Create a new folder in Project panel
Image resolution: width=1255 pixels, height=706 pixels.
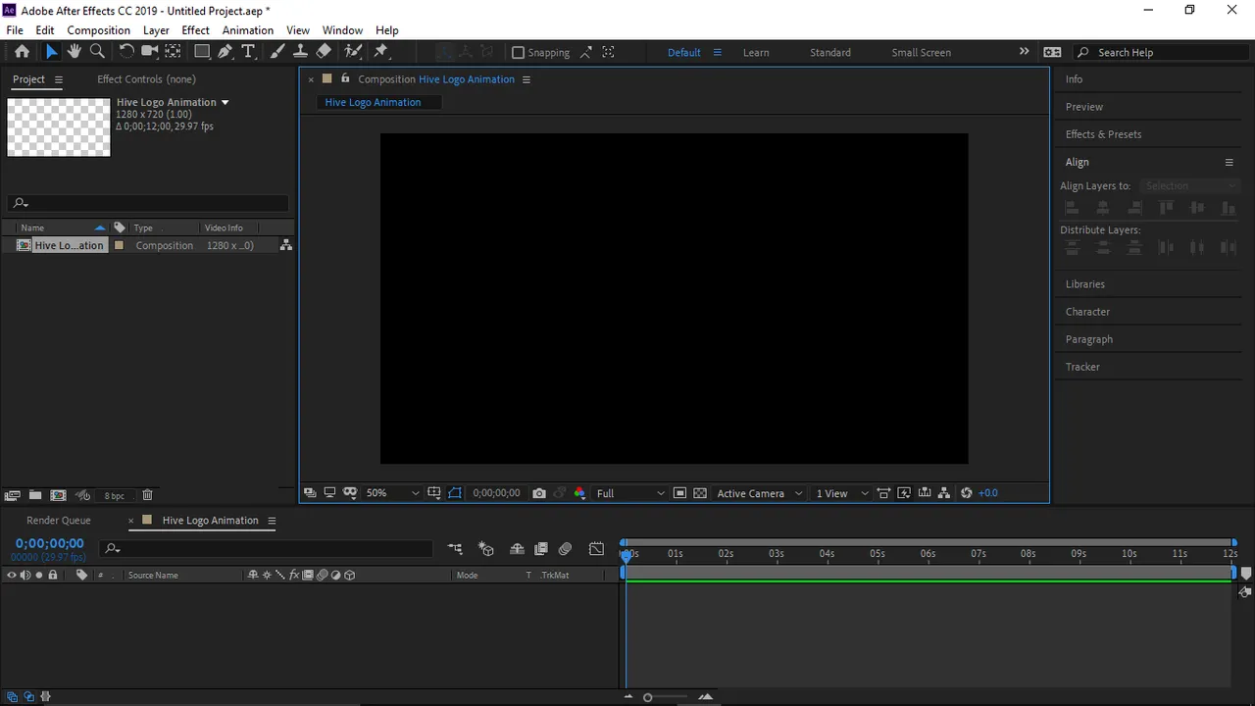[35, 495]
